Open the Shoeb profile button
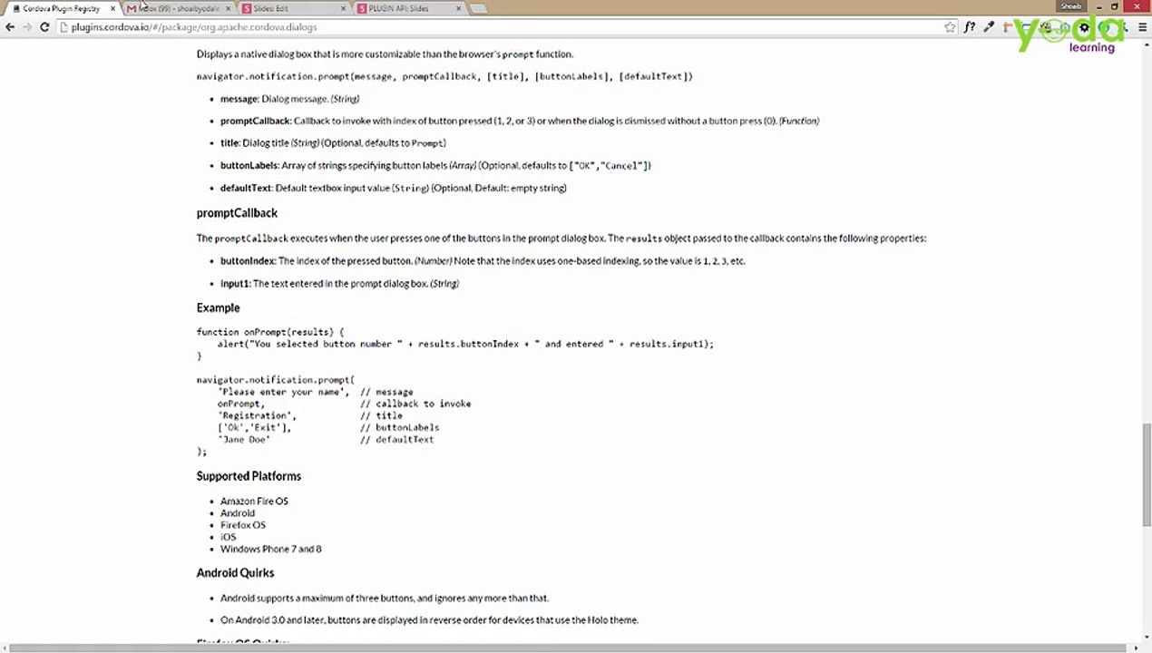The width and height of the screenshot is (1152, 653). point(1071,5)
